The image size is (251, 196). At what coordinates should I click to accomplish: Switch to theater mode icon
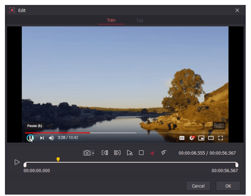211,138
